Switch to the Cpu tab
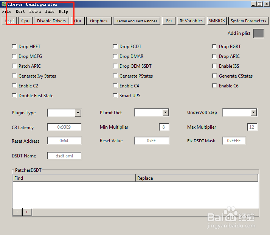The height and width of the screenshot is (235, 270). (x=25, y=21)
